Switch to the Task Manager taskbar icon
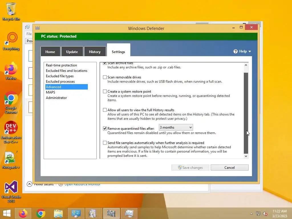The image size is (292, 219). pyautogui.click(x=129, y=213)
